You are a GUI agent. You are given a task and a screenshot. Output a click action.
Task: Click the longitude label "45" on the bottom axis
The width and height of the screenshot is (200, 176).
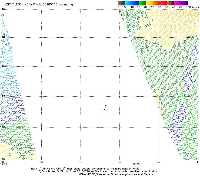click(198, 162)
